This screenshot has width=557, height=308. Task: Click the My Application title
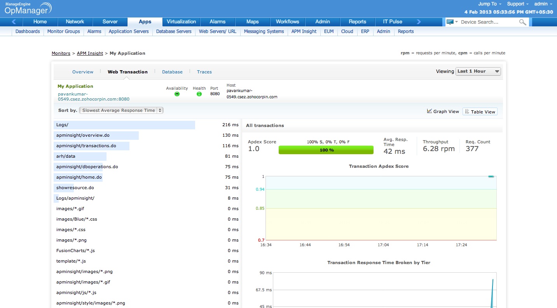[75, 86]
